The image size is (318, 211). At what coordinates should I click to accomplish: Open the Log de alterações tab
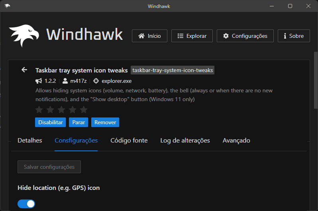click(185, 141)
